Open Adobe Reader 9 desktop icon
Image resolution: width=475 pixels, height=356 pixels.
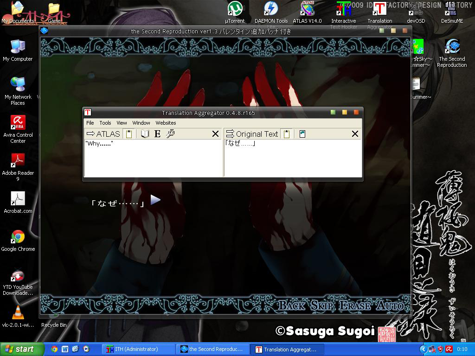click(x=18, y=167)
